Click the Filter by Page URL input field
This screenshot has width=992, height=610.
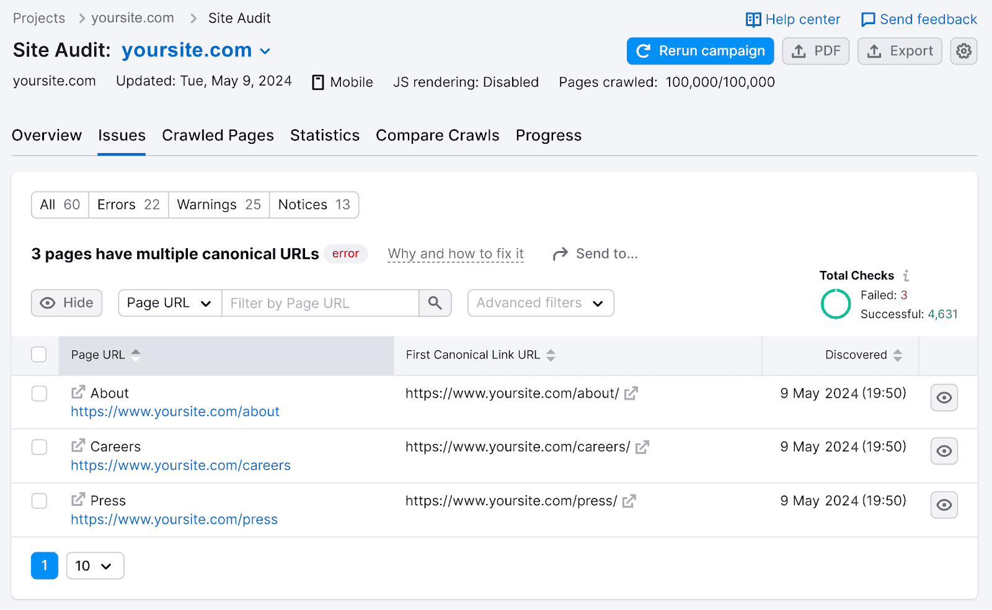click(320, 303)
